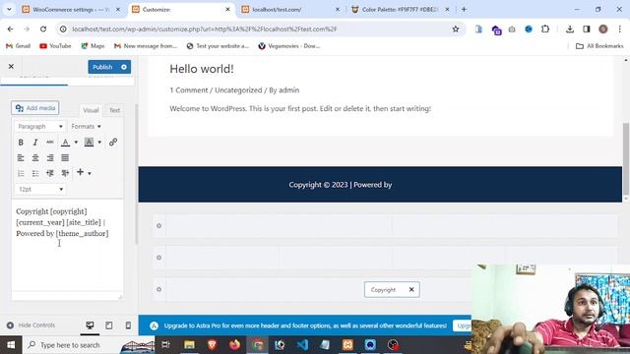Switch to WooCommerce settings browser tab
Image resolution: width=630 pixels, height=354 pixels.
coord(72,9)
